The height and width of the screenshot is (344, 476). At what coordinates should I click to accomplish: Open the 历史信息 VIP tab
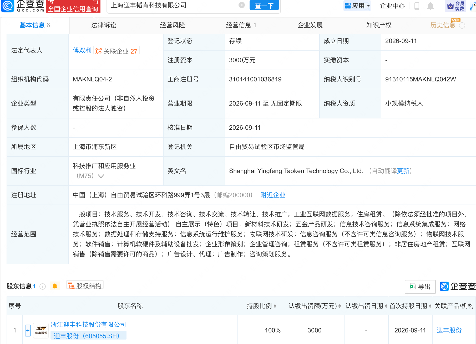click(443, 25)
